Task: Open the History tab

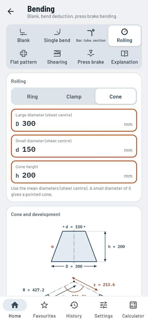Action: (74, 309)
